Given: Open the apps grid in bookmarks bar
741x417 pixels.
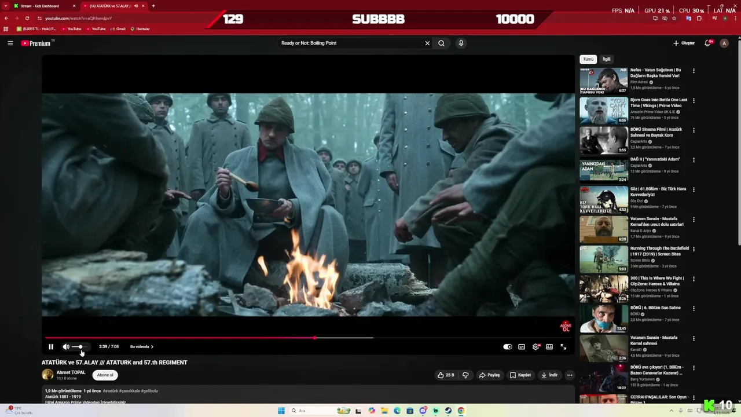Looking at the screenshot, I should coord(6,28).
